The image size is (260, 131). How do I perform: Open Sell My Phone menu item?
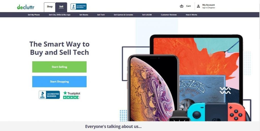click(34, 15)
